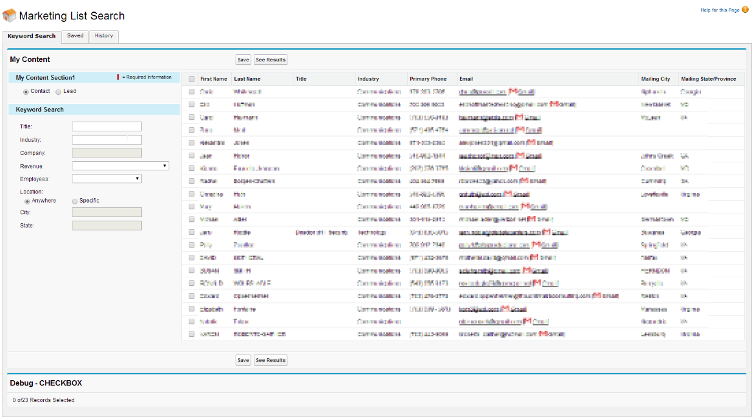Open the Revenue dropdown
Screen dimensions: 756x419
point(121,166)
